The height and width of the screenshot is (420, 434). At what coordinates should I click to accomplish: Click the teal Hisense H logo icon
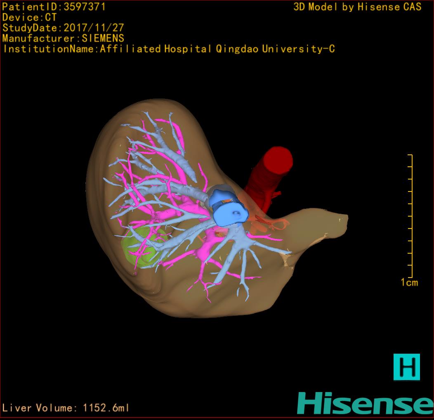click(407, 367)
